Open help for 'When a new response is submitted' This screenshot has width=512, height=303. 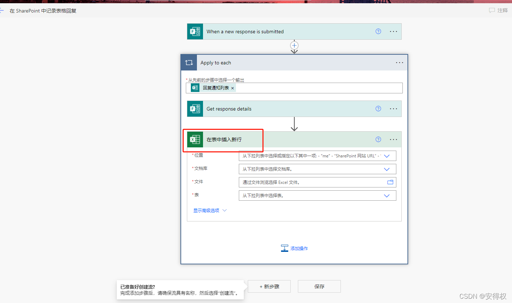(x=378, y=31)
